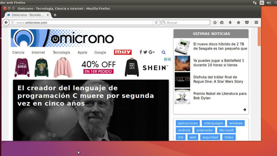Click the Rogue One news thumbnail
This screenshot has height=156, width=277.
(182, 80)
